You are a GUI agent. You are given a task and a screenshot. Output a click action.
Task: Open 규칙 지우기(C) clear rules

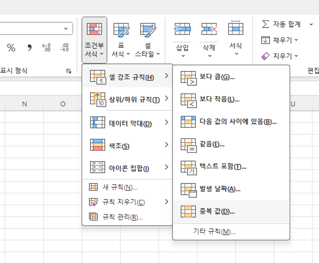pyautogui.click(x=127, y=202)
